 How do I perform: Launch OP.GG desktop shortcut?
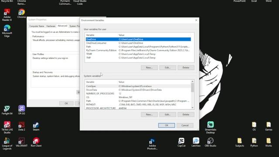coord(21,110)
